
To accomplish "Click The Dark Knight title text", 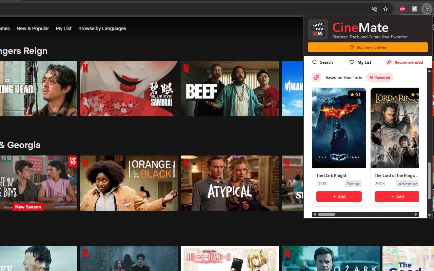I will [331, 175].
